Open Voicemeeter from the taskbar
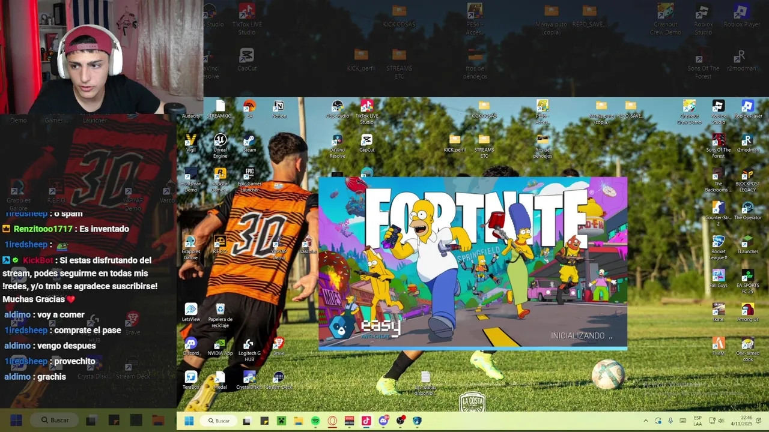This screenshot has height=432, width=769. click(350, 421)
